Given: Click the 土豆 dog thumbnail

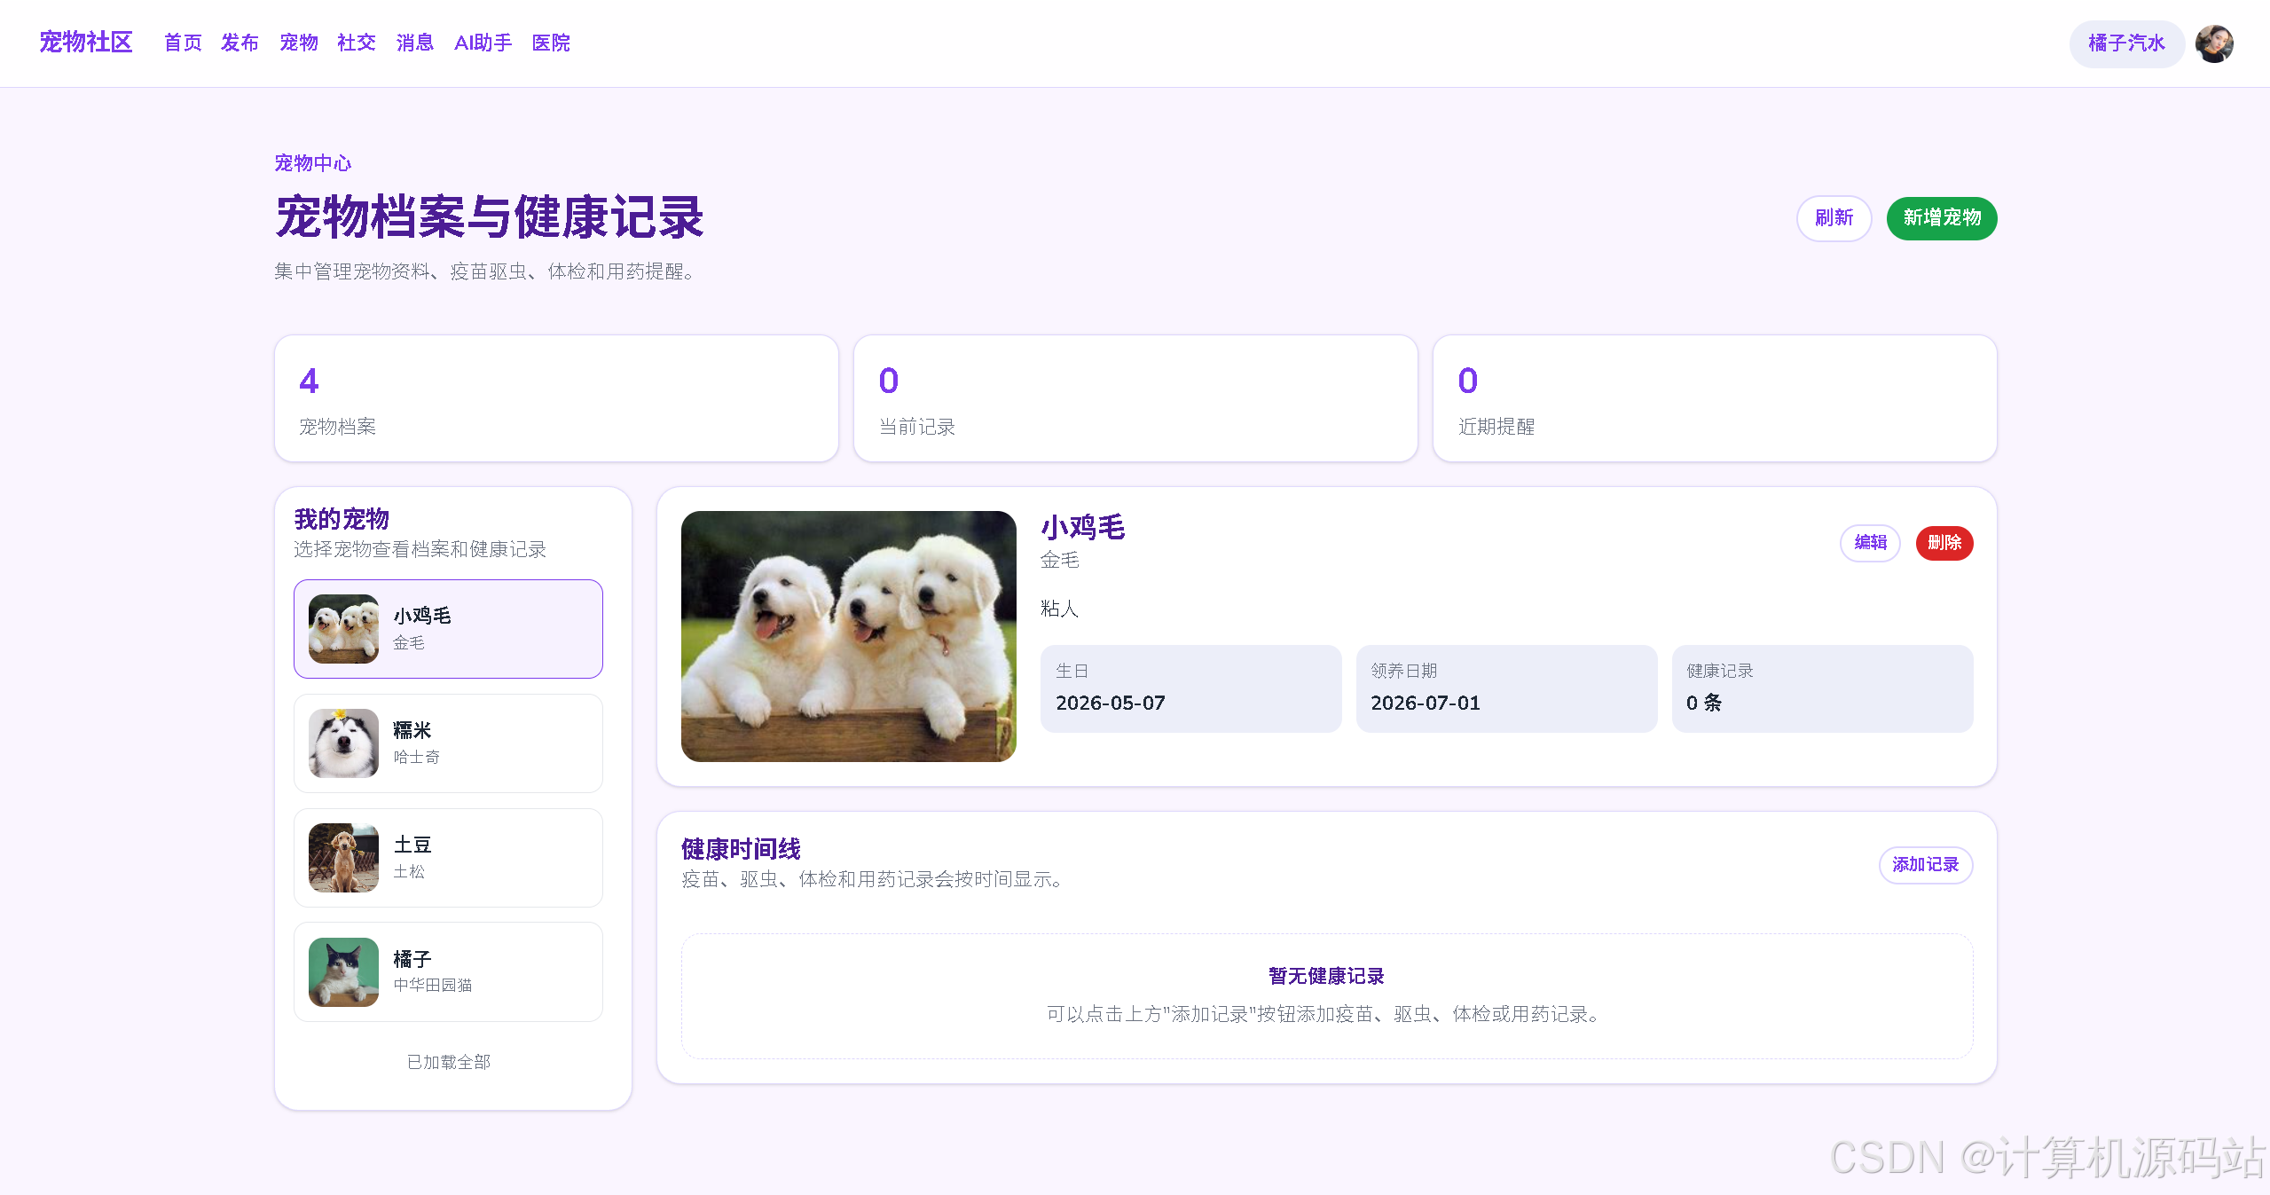Looking at the screenshot, I should tap(343, 858).
